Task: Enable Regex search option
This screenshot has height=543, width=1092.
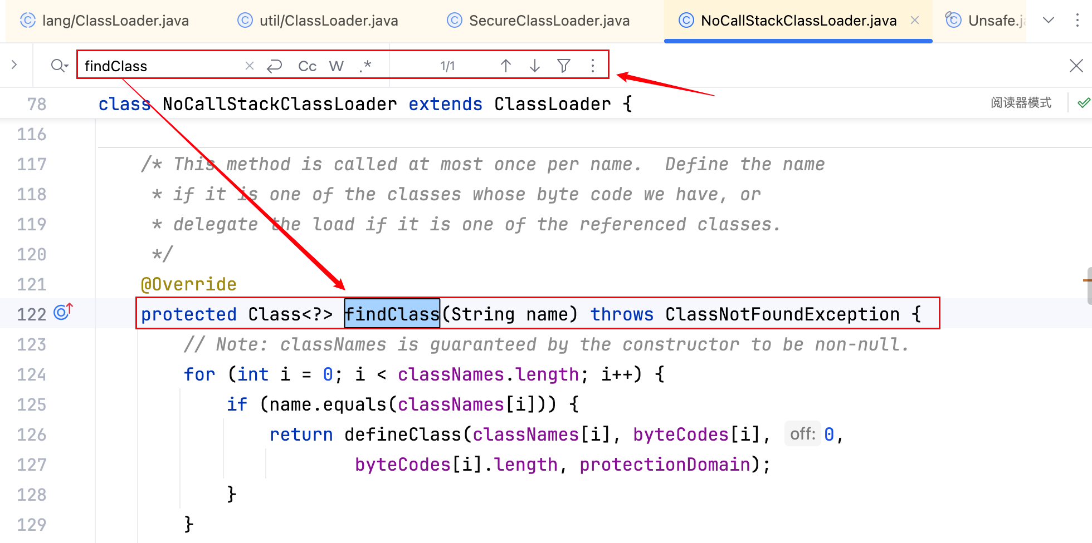Action: [365, 66]
